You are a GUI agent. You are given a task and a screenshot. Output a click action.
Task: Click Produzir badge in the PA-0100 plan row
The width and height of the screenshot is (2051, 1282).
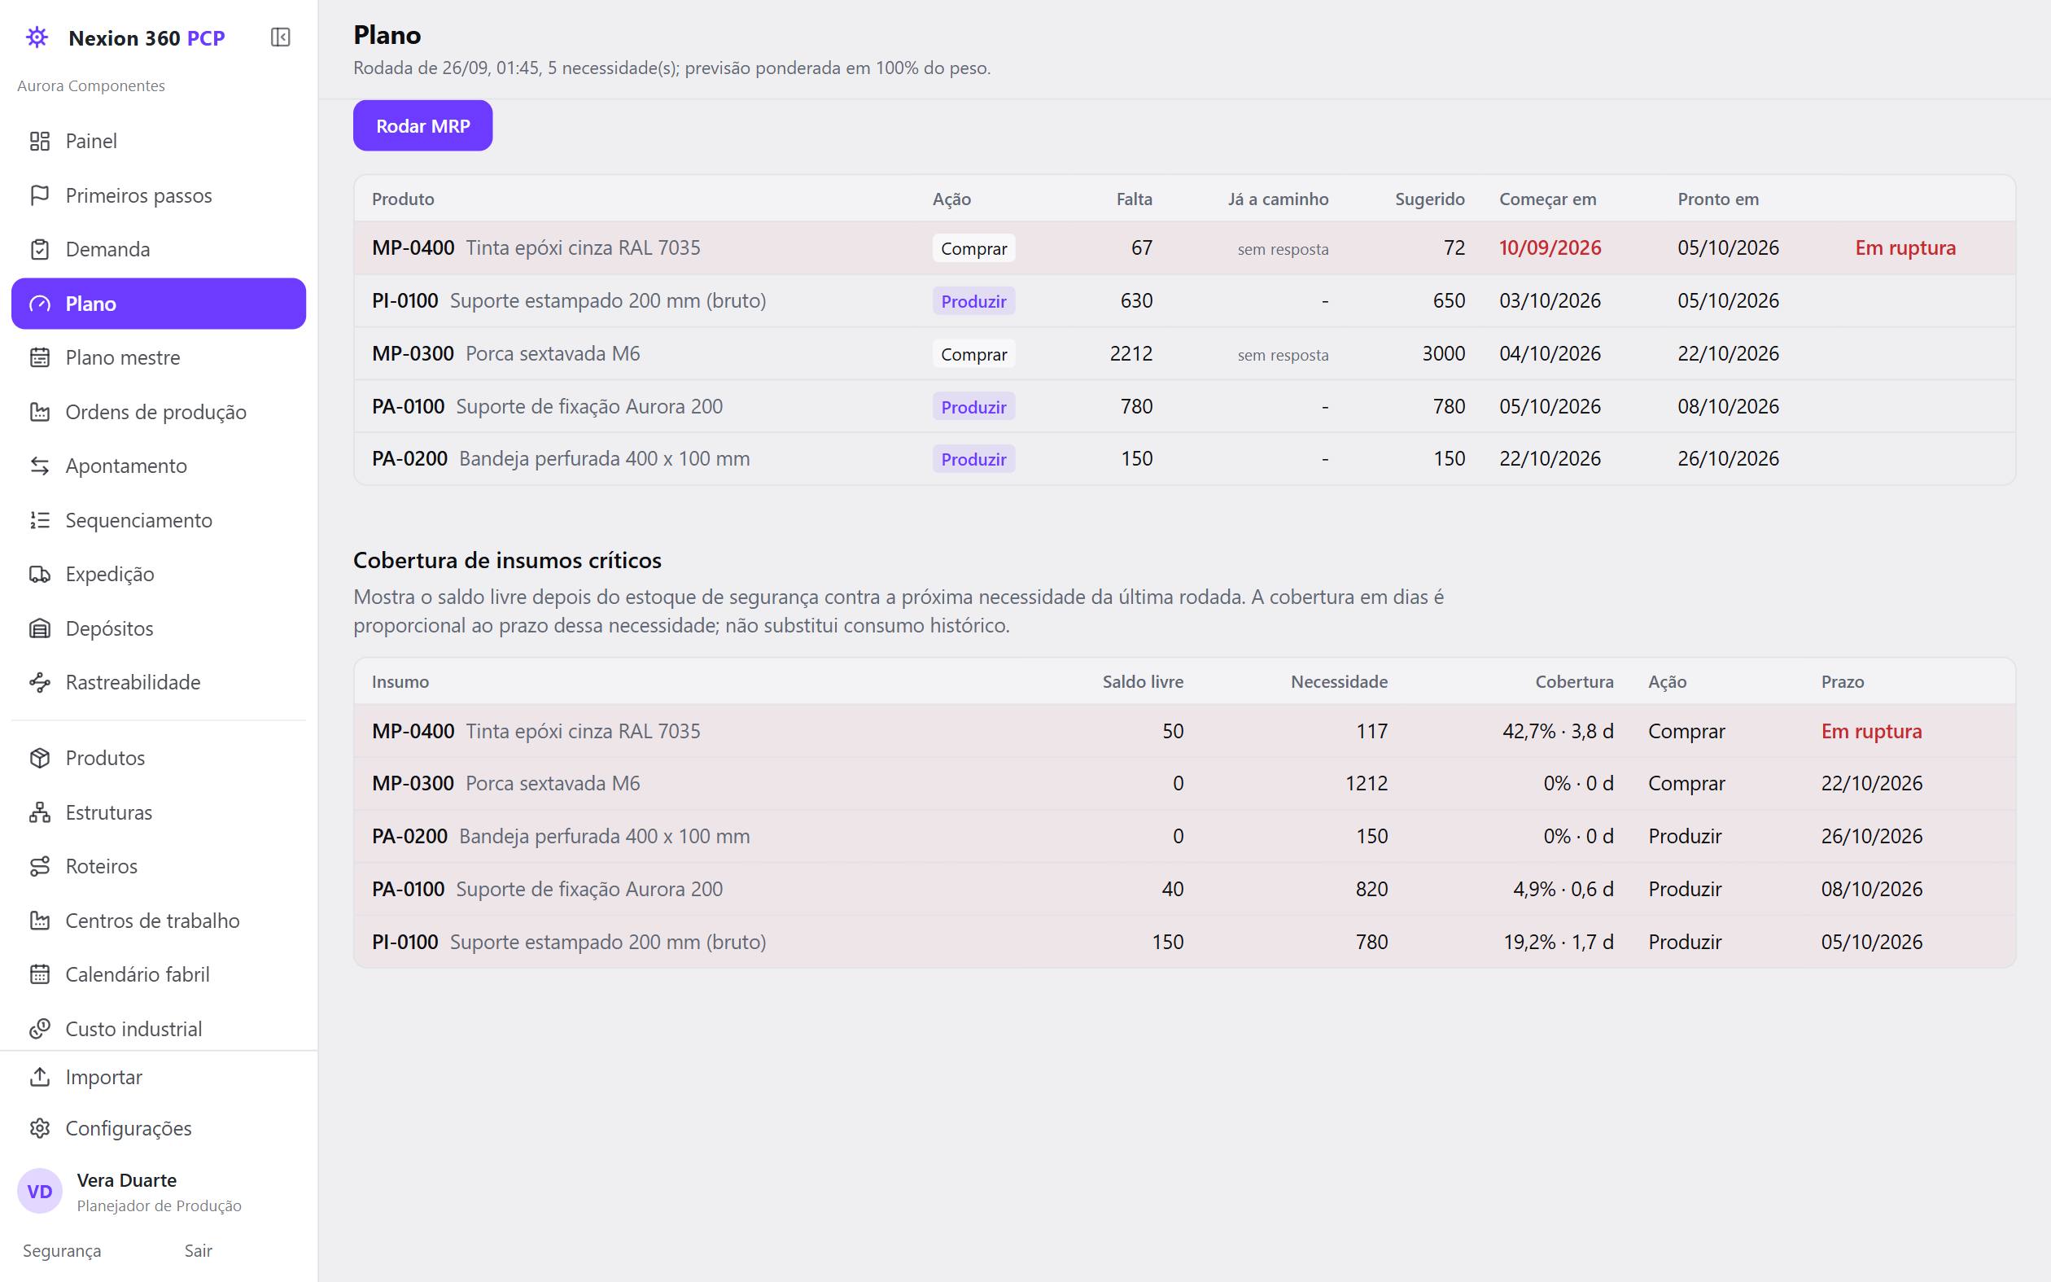(973, 407)
